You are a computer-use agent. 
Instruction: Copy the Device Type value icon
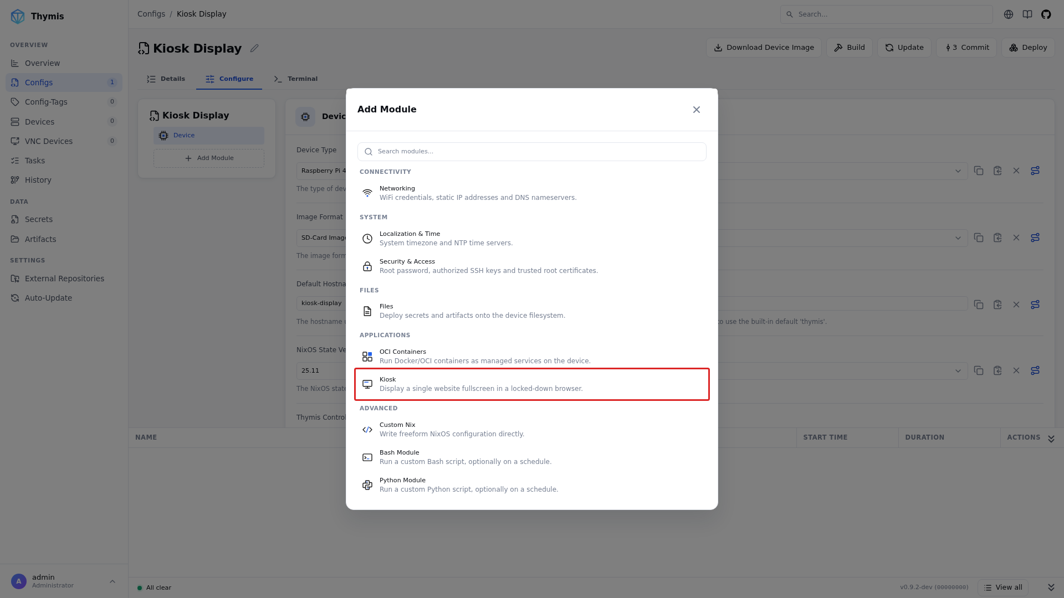click(x=979, y=171)
